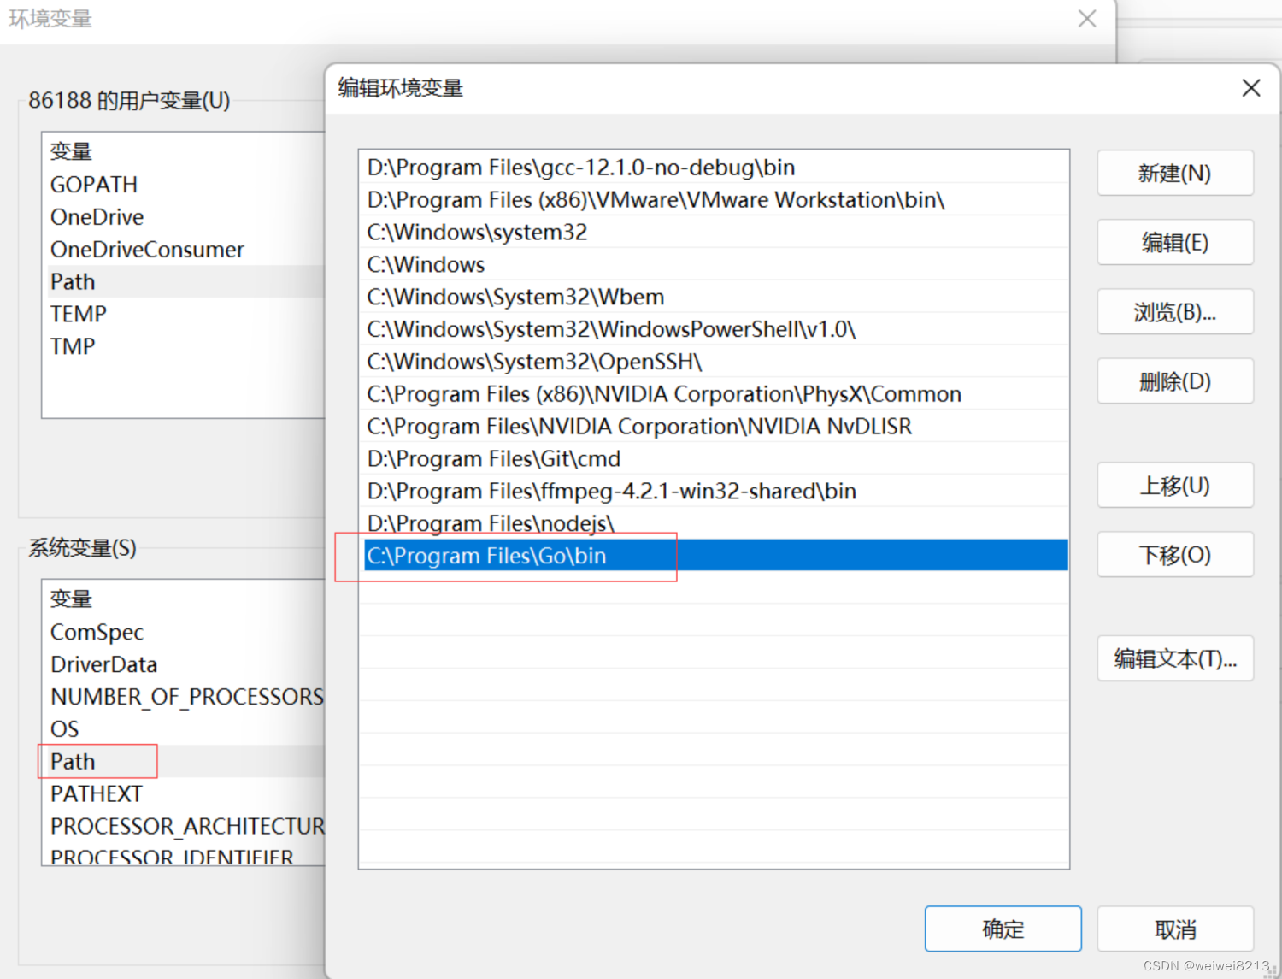Select the D:\Program Files\nodejs\ entry

pos(714,523)
